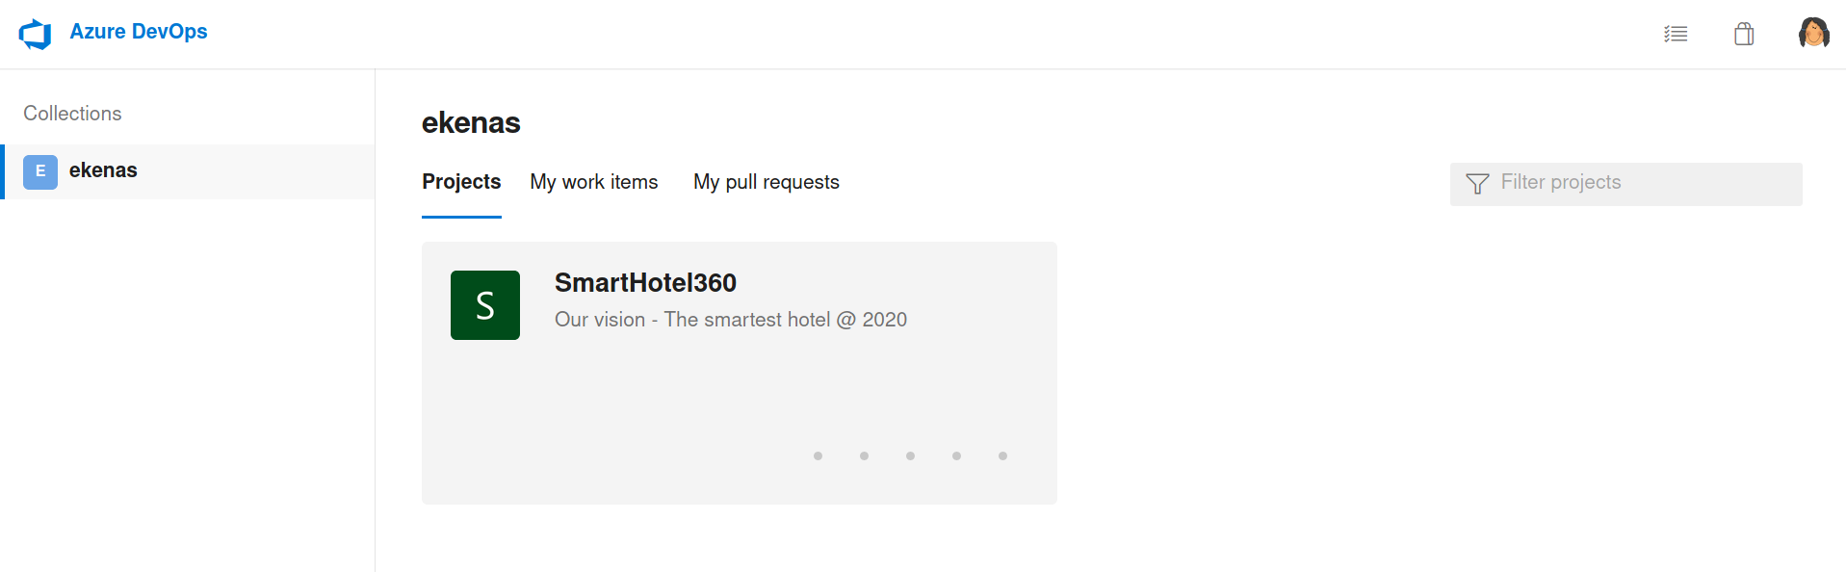Image resolution: width=1846 pixels, height=572 pixels.
Task: Click the rightmost dot on SmartHotel360 card
Action: click(x=1002, y=455)
